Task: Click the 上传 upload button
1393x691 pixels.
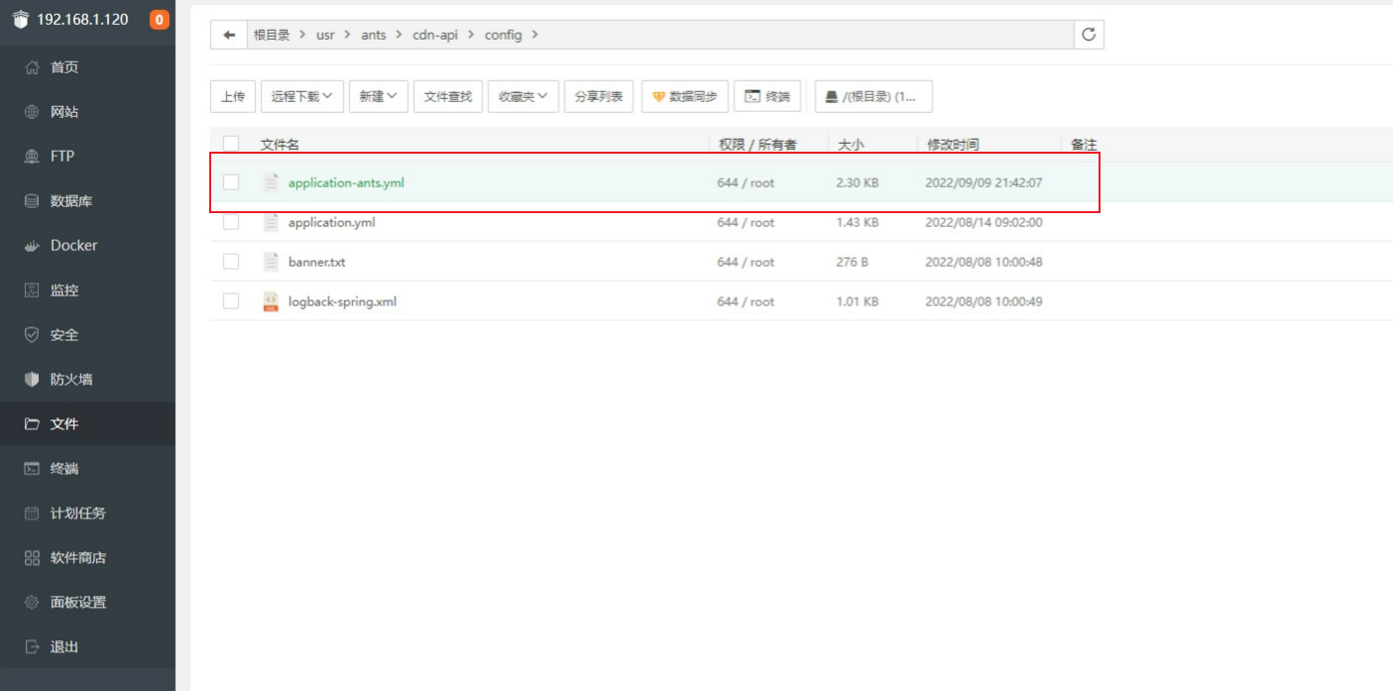Action: click(x=233, y=96)
